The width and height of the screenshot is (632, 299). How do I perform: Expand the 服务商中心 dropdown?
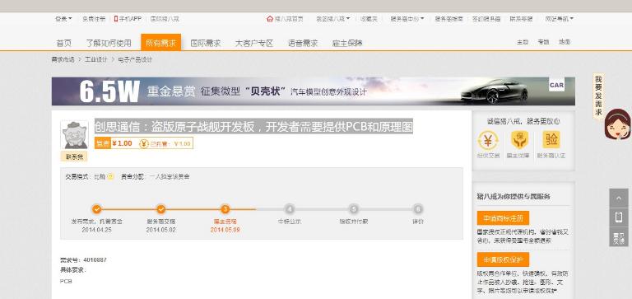pos(407,19)
